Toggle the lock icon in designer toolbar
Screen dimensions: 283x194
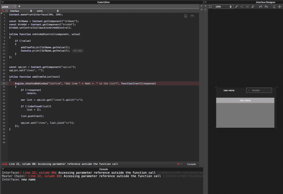click(274, 7)
